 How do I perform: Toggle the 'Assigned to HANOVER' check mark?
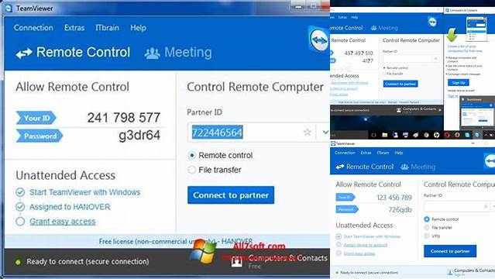(x=20, y=207)
